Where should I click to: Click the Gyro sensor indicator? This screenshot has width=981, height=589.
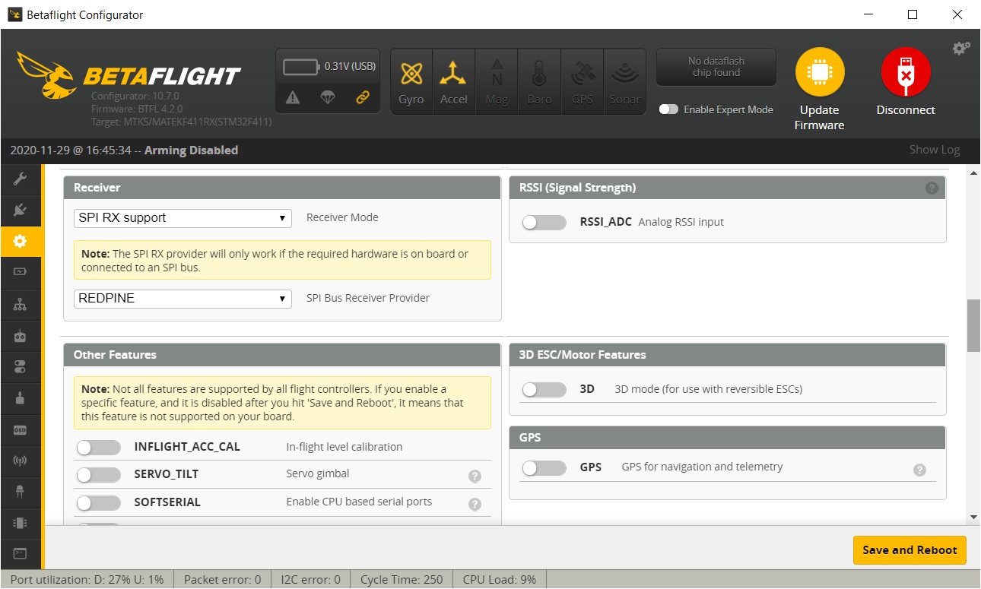(411, 82)
